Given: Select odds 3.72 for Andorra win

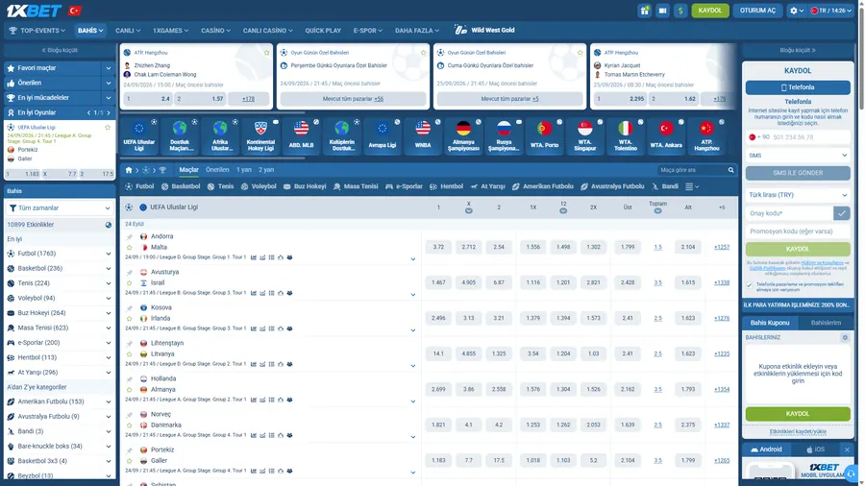Looking at the screenshot, I should click(x=438, y=247).
